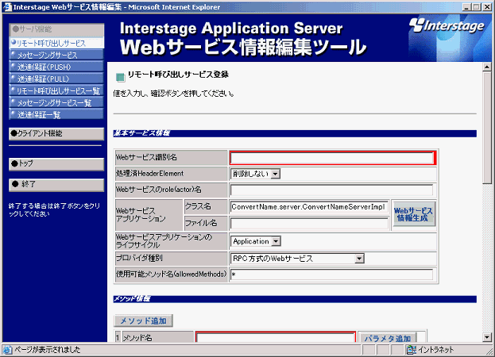Click page scrollbar down arrow
This screenshot has height=357, width=495.
pyautogui.click(x=487, y=337)
